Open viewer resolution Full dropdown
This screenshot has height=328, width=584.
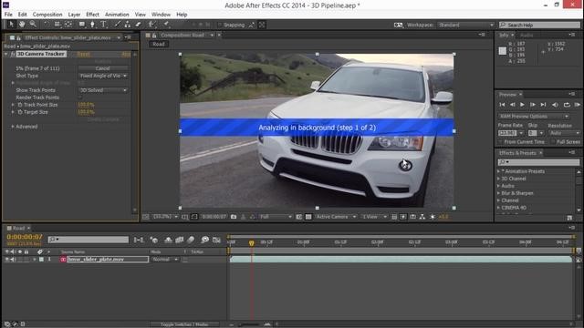tap(276, 217)
